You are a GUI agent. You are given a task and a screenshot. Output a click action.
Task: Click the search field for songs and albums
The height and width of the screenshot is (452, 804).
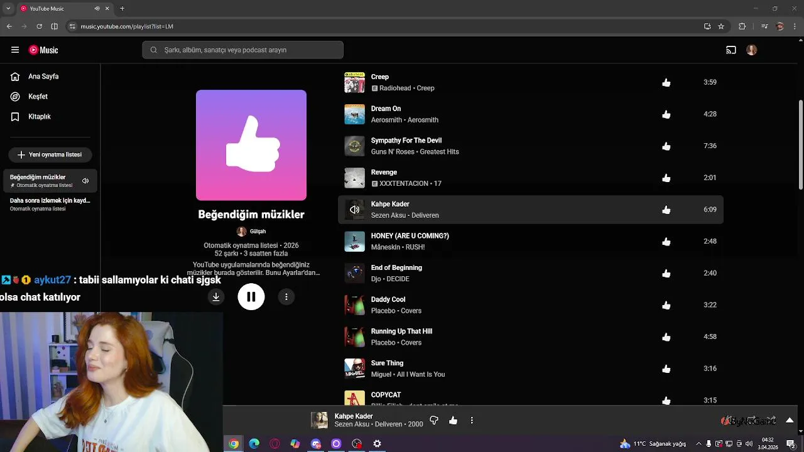click(x=242, y=50)
